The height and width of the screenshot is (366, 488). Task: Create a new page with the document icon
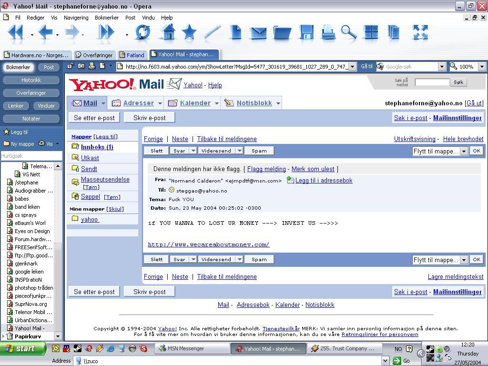point(235,32)
